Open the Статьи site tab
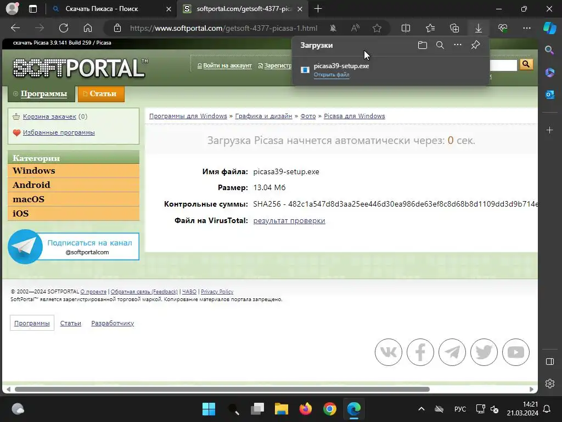The image size is (562, 422). tap(101, 93)
